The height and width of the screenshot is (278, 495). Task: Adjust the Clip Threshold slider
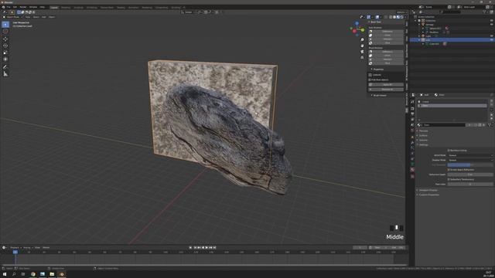click(470, 164)
